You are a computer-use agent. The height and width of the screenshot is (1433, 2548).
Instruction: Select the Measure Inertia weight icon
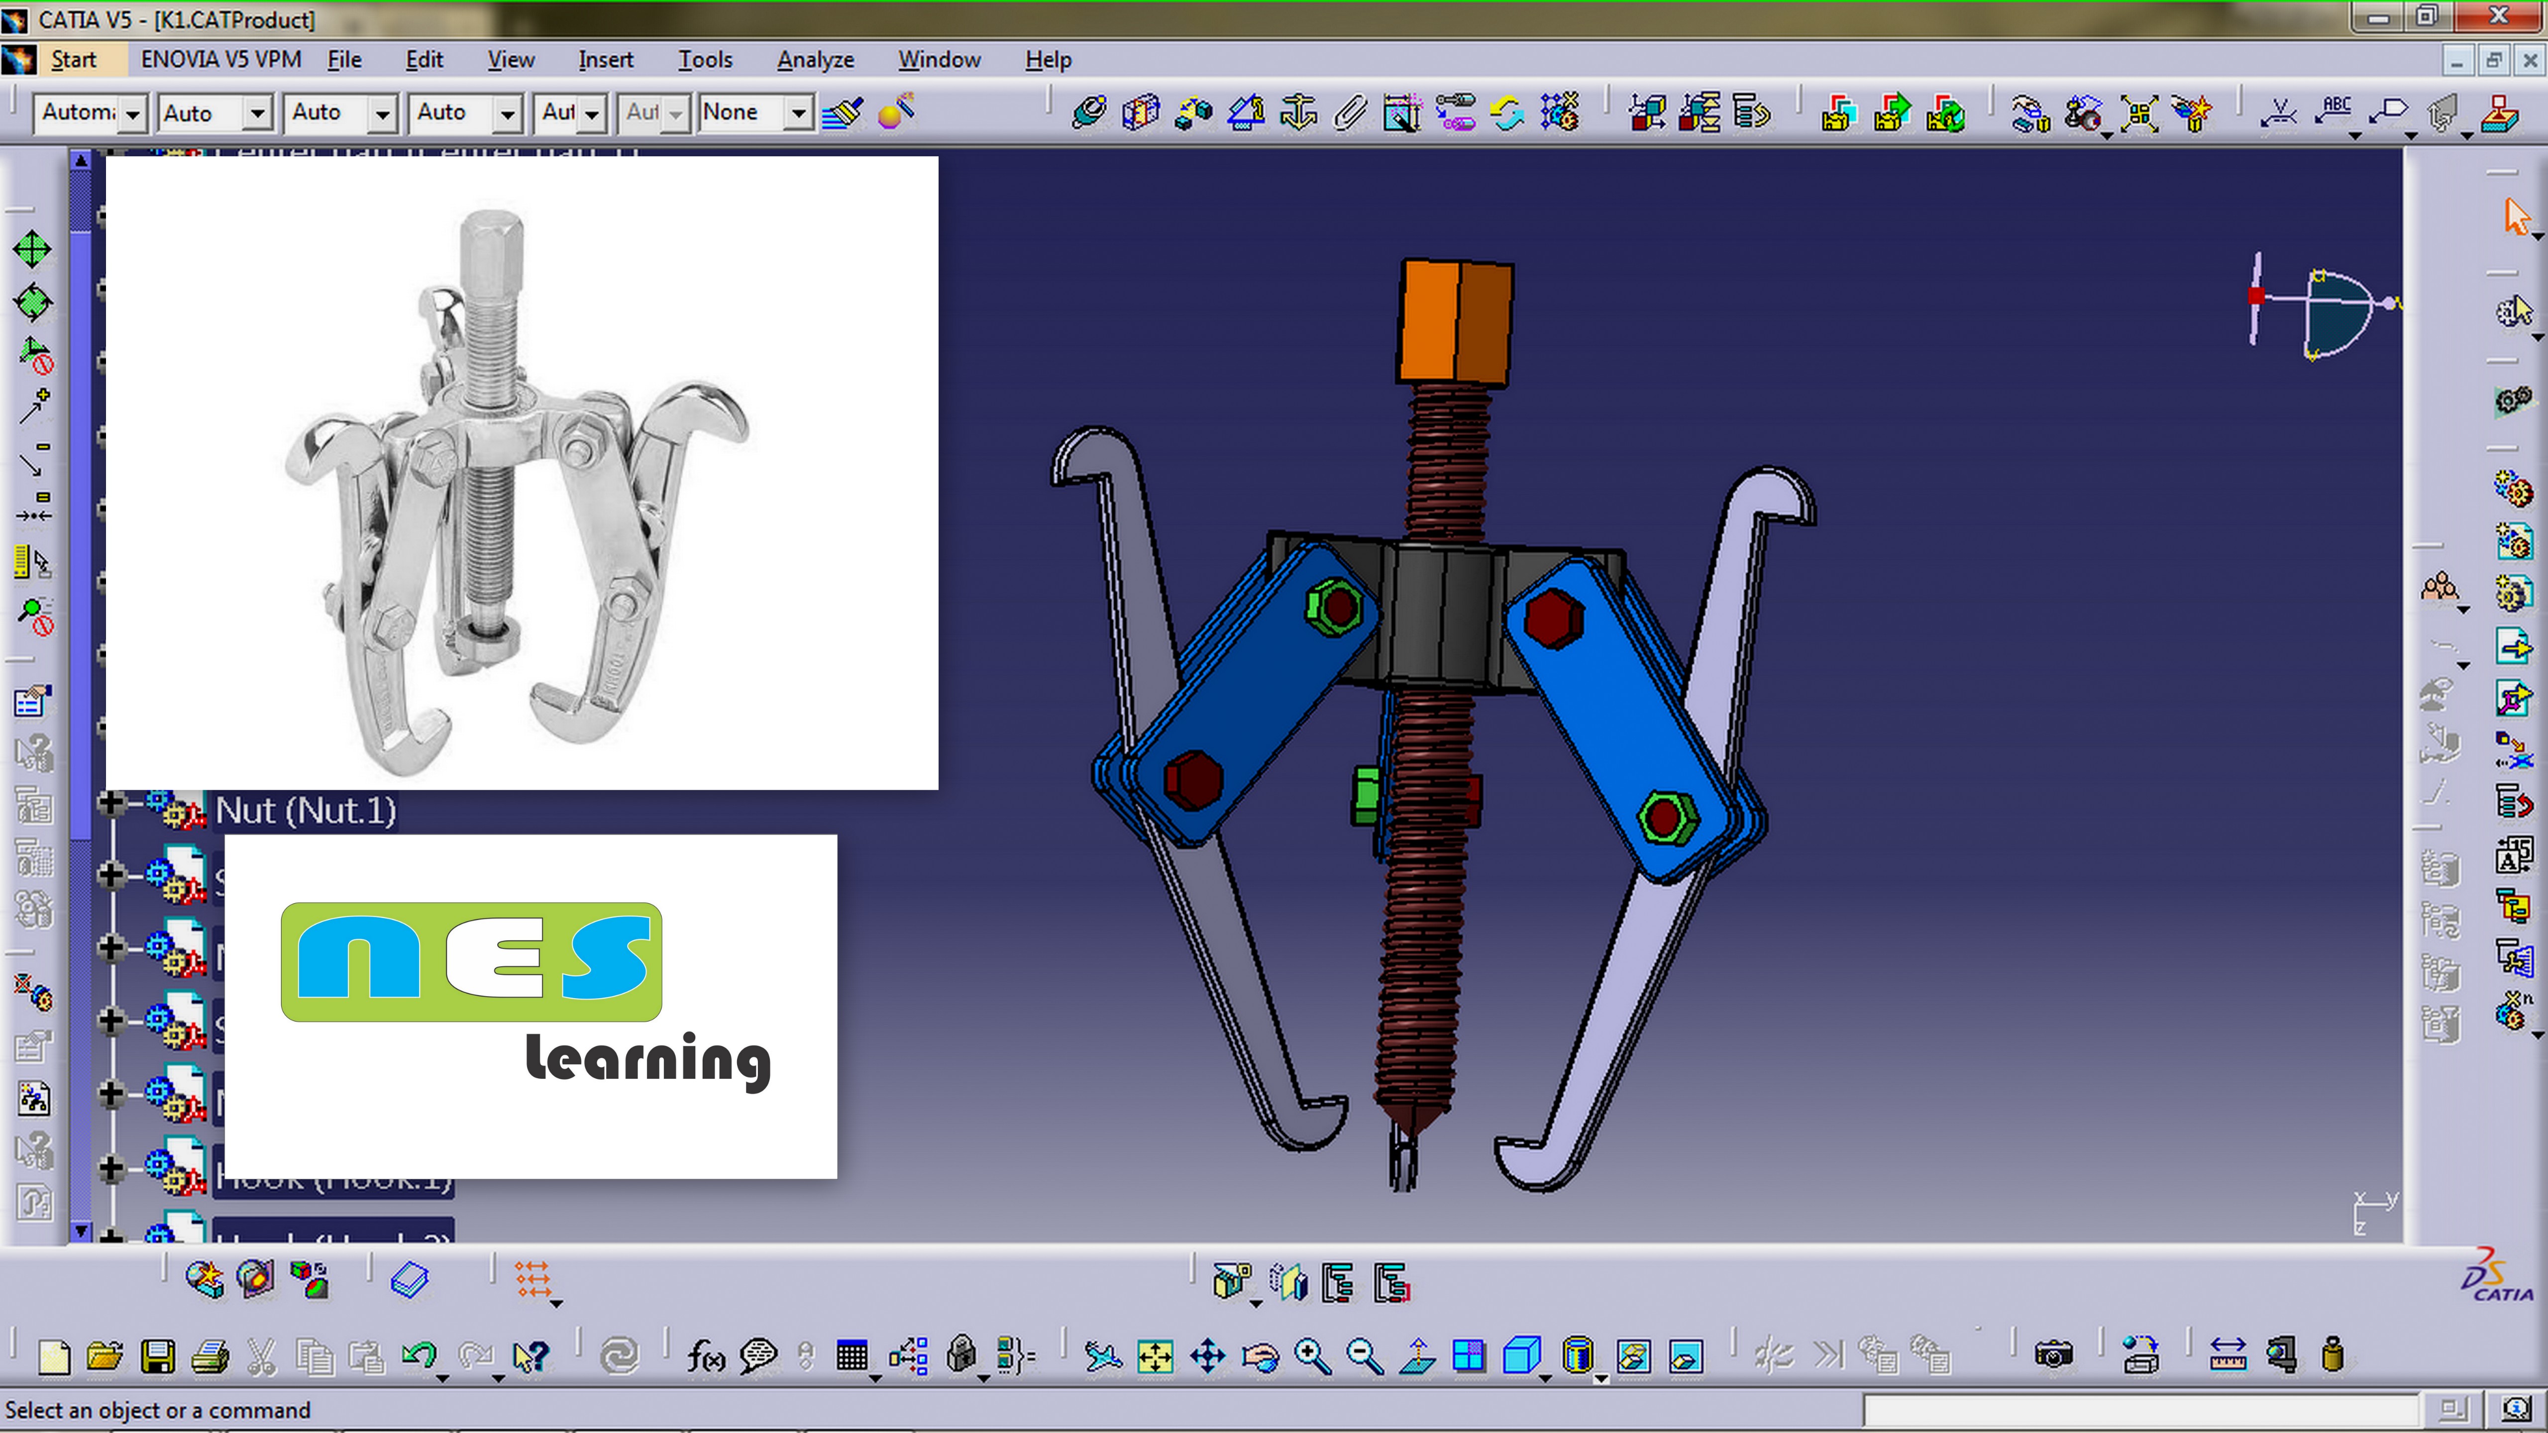2334,1356
